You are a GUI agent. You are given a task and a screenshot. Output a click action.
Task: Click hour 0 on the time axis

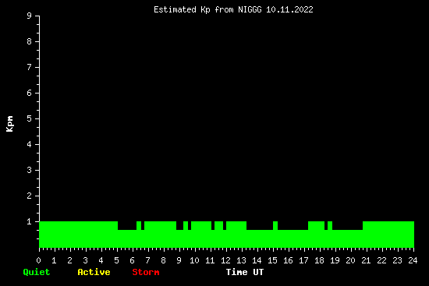tap(38, 260)
